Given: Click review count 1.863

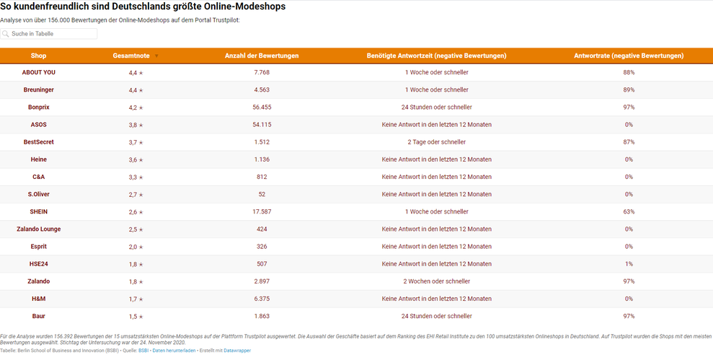Looking at the screenshot, I should point(262,316).
